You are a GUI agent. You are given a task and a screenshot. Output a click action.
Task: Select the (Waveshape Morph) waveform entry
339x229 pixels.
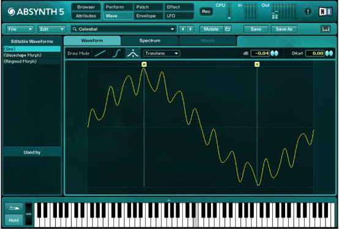coord(32,55)
